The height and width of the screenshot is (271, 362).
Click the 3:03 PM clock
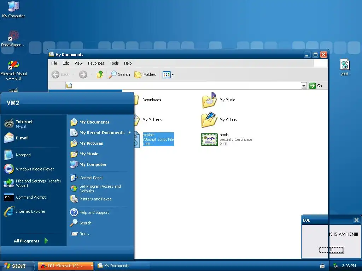pyautogui.click(x=349, y=266)
